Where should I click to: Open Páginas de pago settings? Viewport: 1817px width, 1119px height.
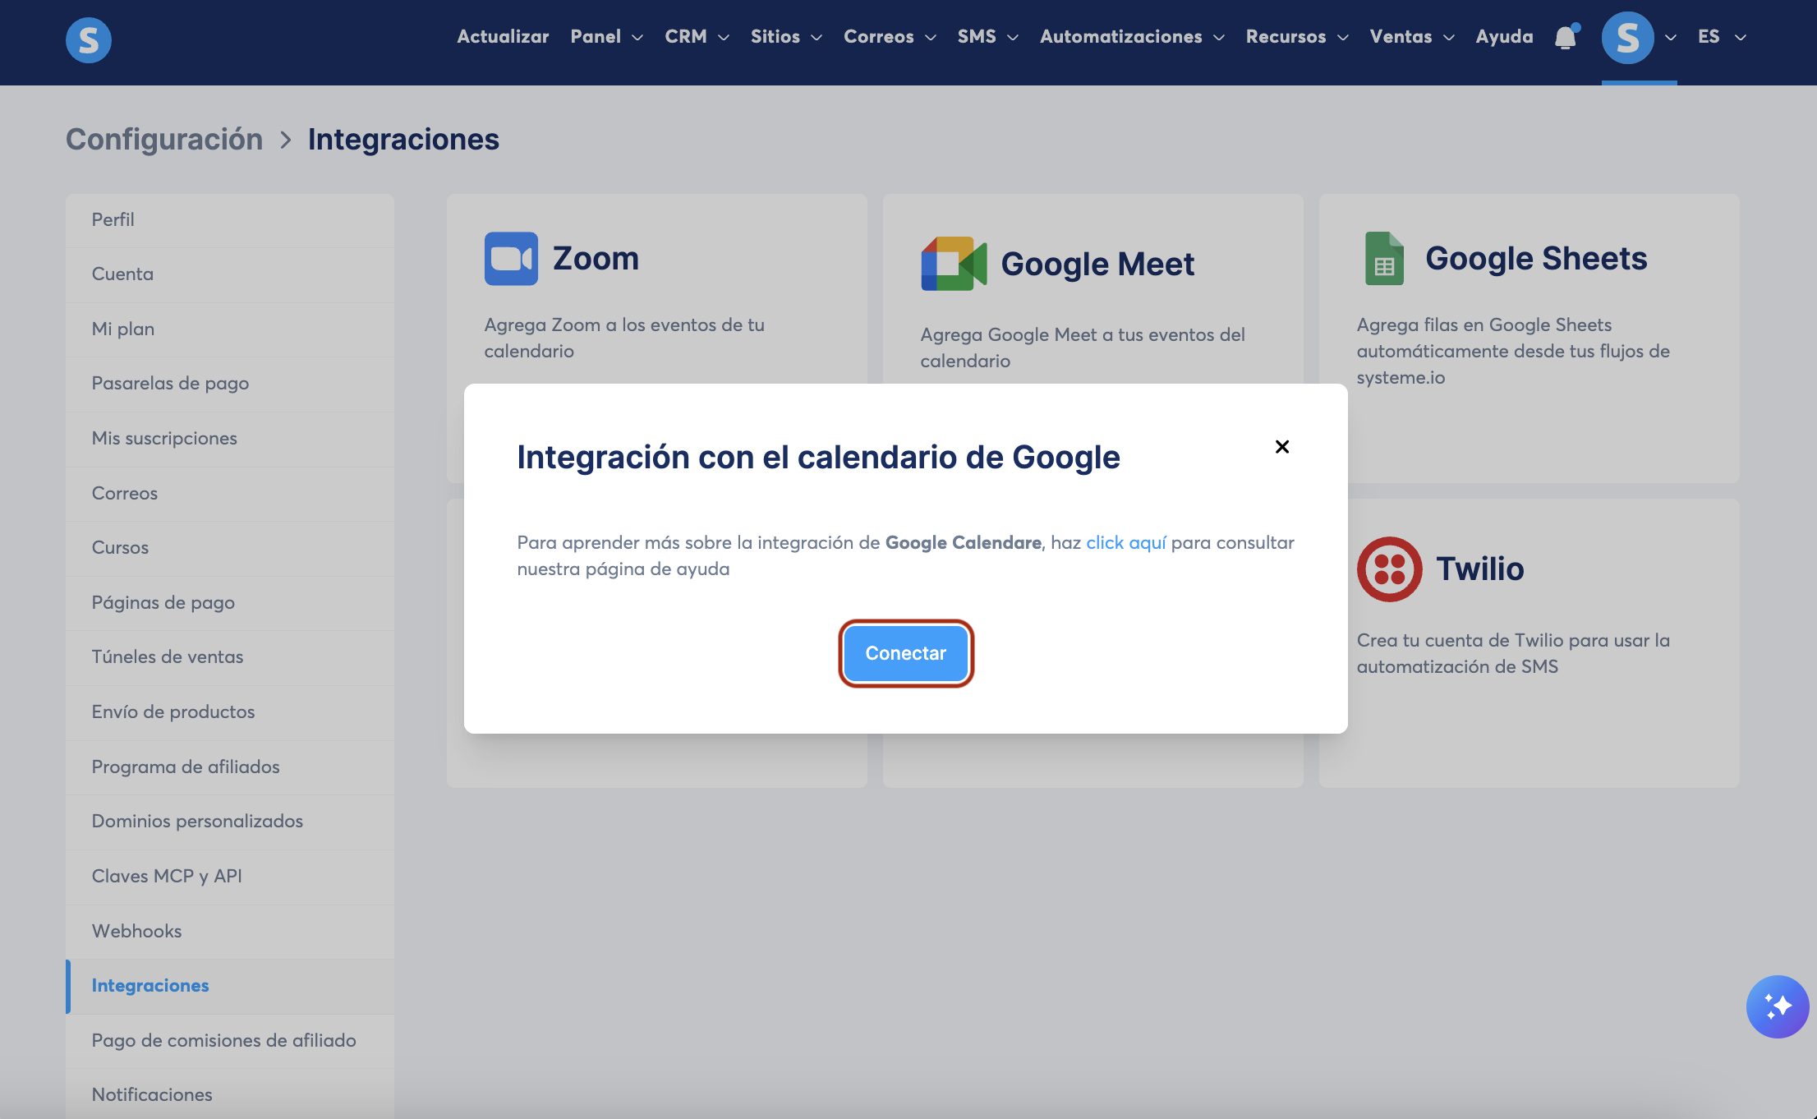tap(230, 602)
